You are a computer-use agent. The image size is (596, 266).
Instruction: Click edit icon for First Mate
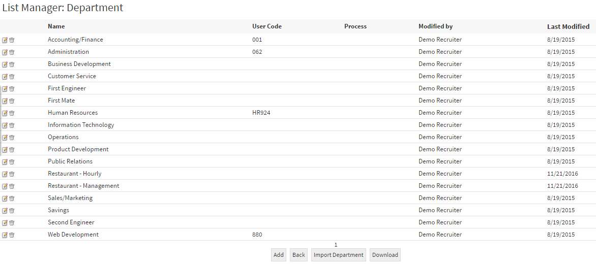[5, 101]
